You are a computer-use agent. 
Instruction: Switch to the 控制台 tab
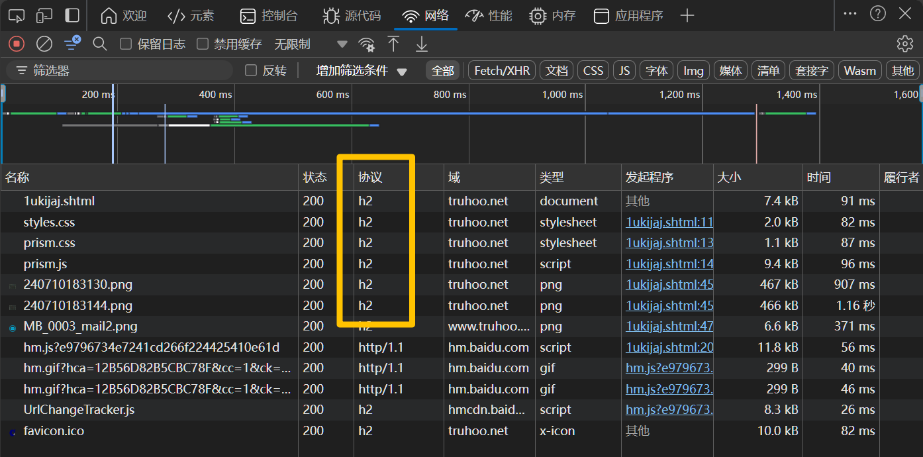coord(269,16)
